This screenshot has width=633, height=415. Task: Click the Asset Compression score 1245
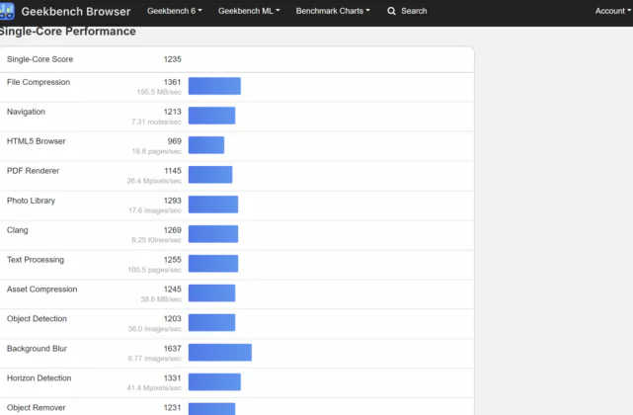pos(173,290)
